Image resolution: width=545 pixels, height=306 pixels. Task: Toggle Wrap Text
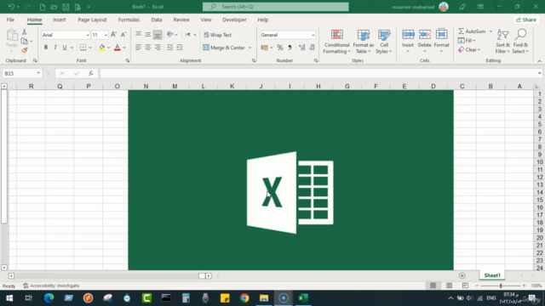coord(218,35)
